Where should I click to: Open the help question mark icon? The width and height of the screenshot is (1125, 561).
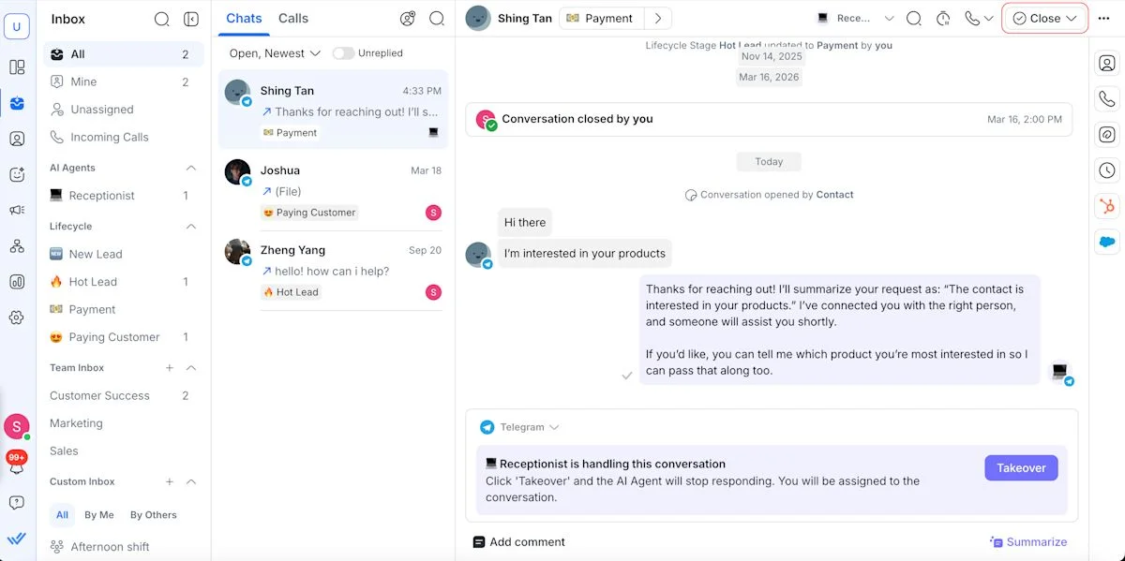[x=17, y=503]
